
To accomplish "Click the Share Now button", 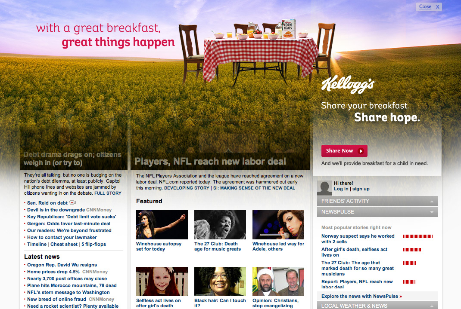I will coord(344,151).
